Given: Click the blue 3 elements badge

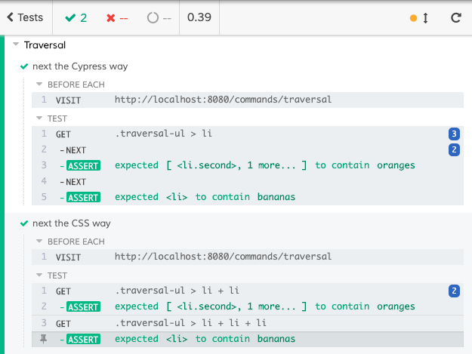Looking at the screenshot, I should (x=454, y=134).
